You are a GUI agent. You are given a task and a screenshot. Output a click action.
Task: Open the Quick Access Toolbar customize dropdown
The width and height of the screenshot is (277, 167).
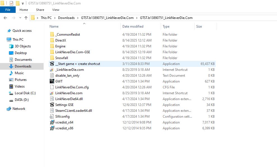point(23,4)
